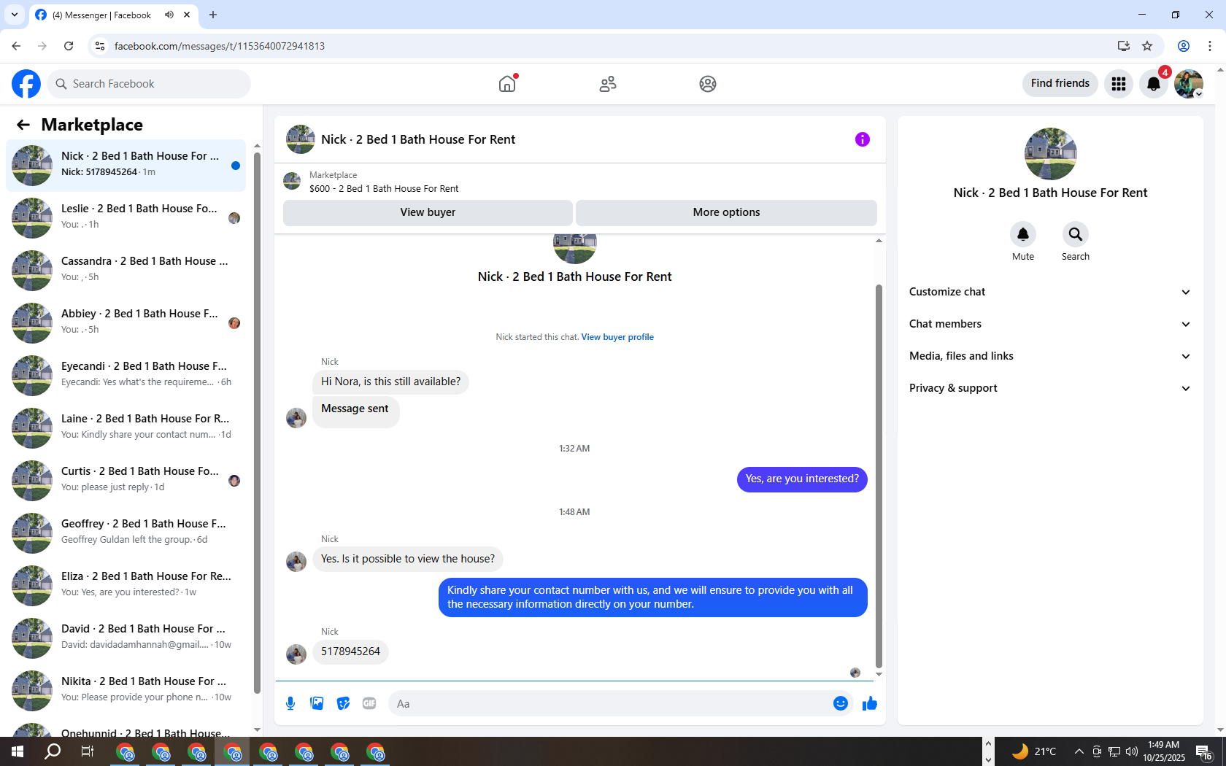Click the More options button
This screenshot has height=766, width=1226.
click(726, 212)
